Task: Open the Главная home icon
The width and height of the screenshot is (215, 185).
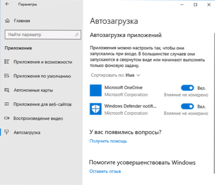Action: [x=7, y=21]
